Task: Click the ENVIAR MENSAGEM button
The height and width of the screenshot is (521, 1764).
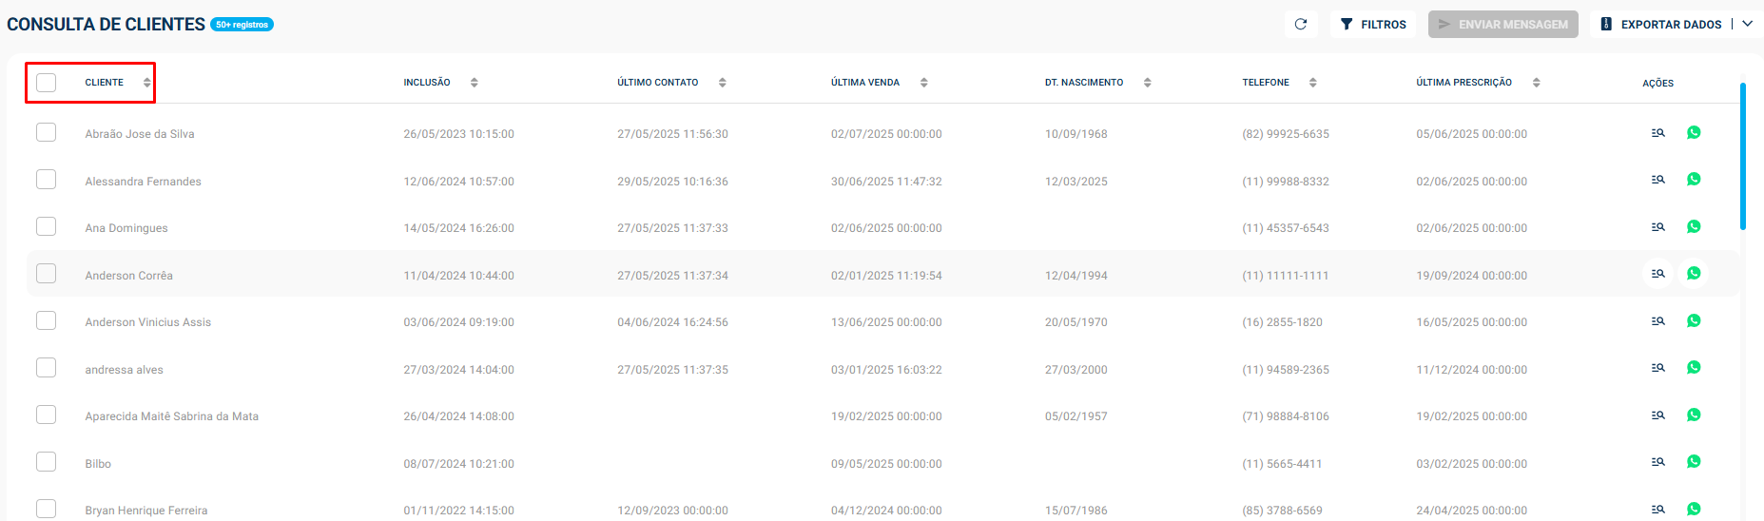Action: [1503, 25]
